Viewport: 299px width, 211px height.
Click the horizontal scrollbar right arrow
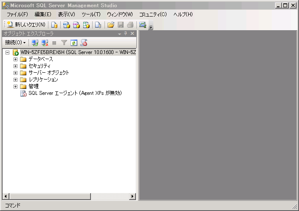tap(132, 197)
